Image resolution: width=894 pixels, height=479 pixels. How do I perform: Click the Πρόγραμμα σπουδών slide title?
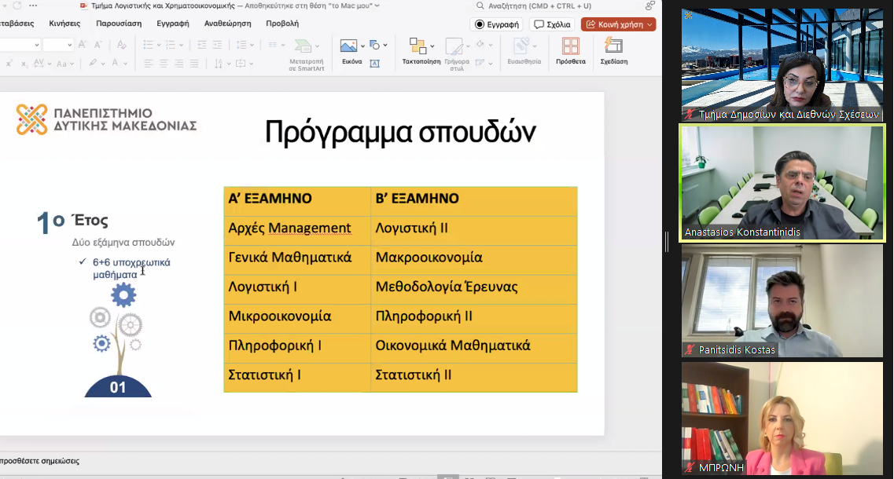[400, 132]
